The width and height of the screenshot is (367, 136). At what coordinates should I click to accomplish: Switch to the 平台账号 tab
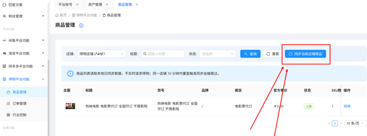65,4
